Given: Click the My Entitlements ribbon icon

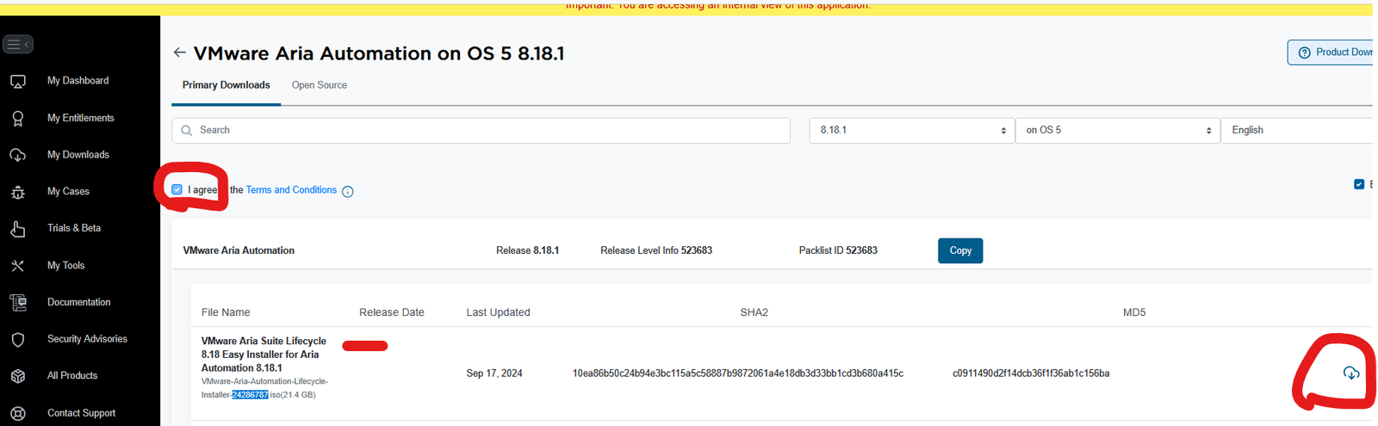Looking at the screenshot, I should (x=18, y=118).
